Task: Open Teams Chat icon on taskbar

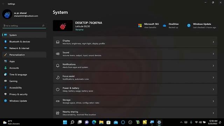Action: pos(87,122)
